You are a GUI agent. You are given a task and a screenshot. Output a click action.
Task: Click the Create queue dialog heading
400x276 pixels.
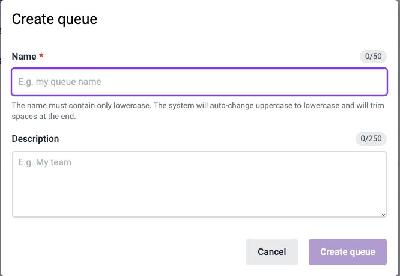pos(54,19)
